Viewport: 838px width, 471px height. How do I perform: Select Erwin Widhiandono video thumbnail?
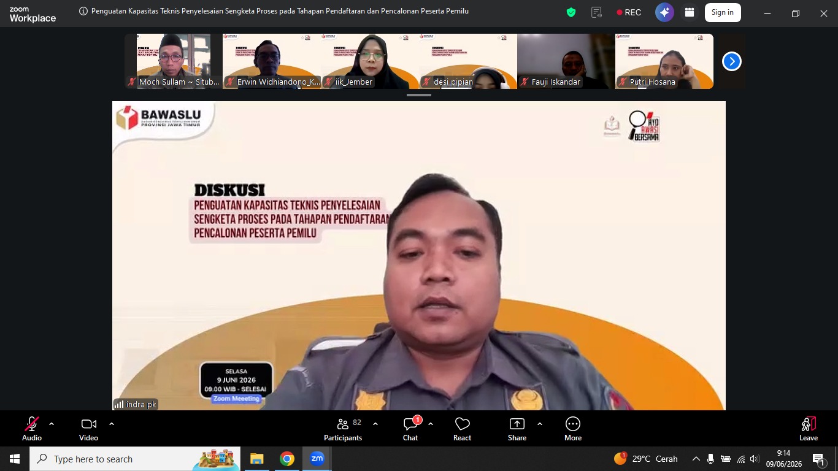[271, 61]
